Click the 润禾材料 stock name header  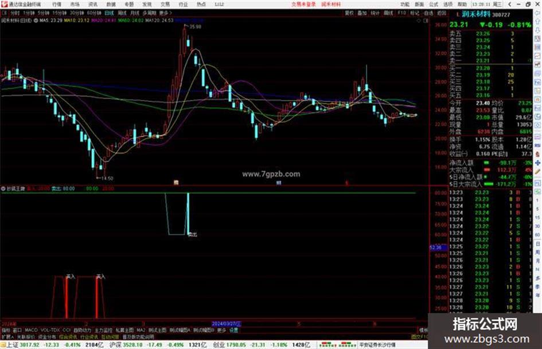(x=476, y=14)
